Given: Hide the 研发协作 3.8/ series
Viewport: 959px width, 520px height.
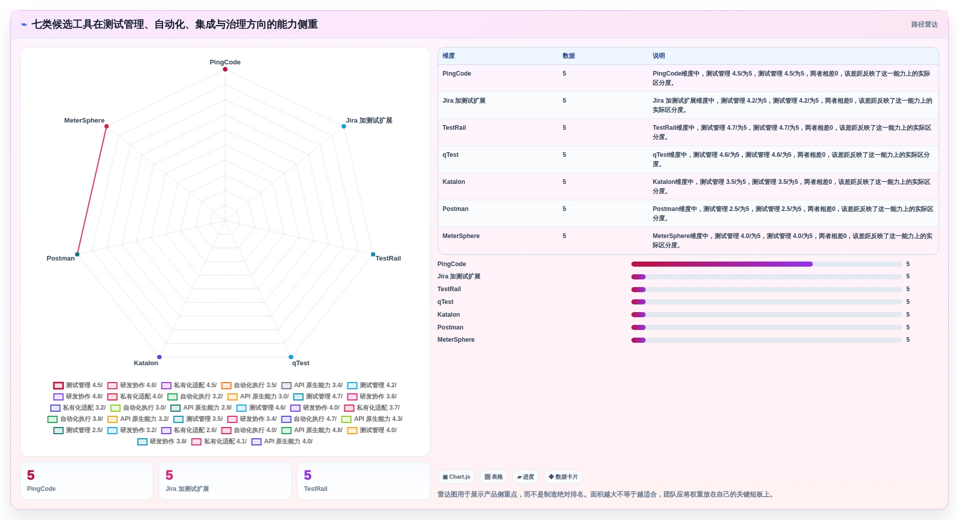Looking at the screenshot, I should (x=162, y=442).
